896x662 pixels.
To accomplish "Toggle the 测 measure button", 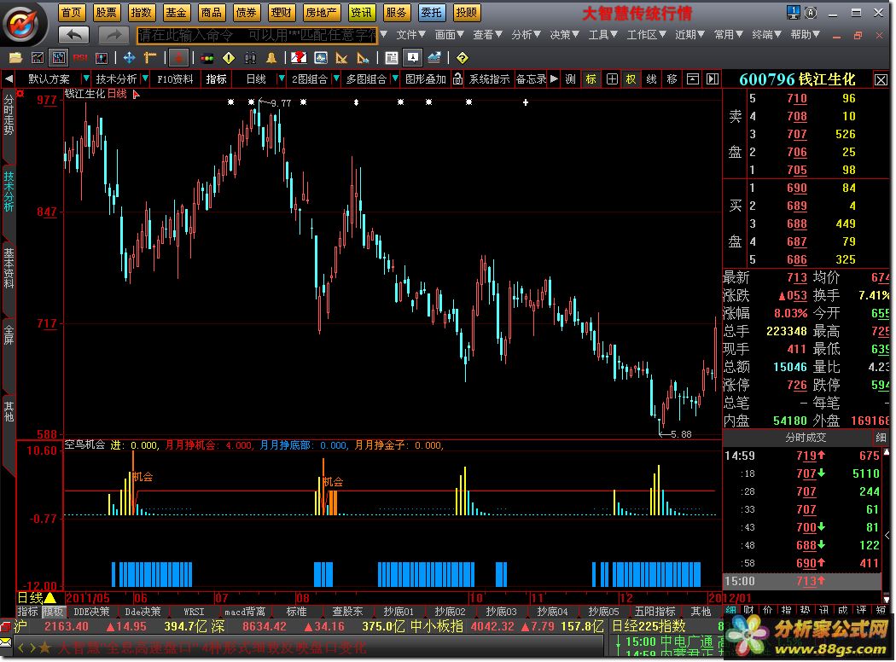I will coord(570,78).
